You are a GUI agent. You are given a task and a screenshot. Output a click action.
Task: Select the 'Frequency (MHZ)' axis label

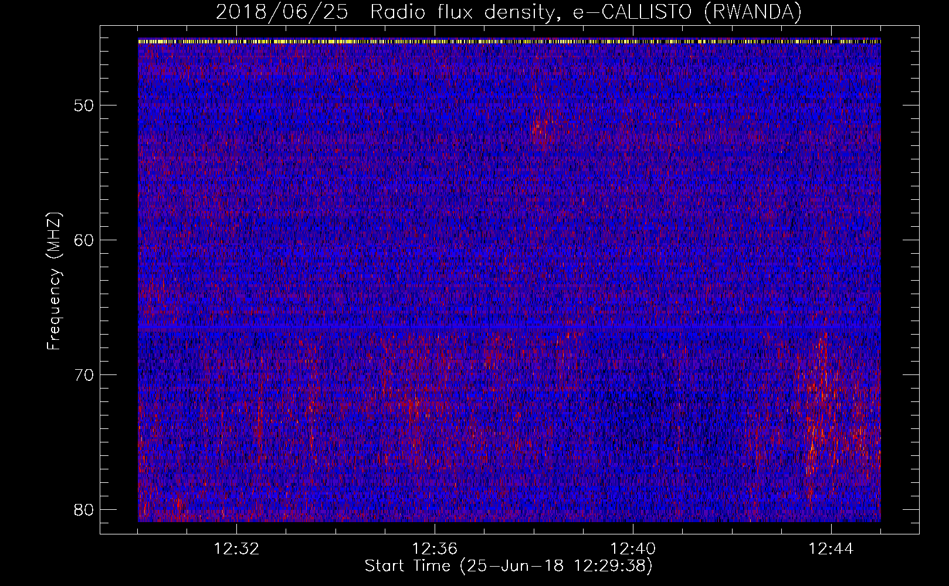coord(54,281)
